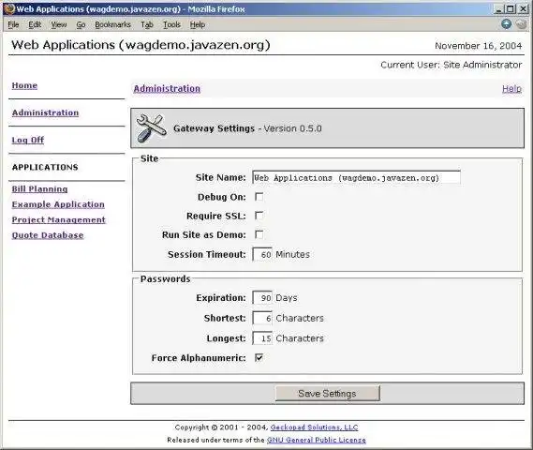Click the Gateway Settings version heading
Image resolution: width=533 pixels, height=450 pixels.
247,128
